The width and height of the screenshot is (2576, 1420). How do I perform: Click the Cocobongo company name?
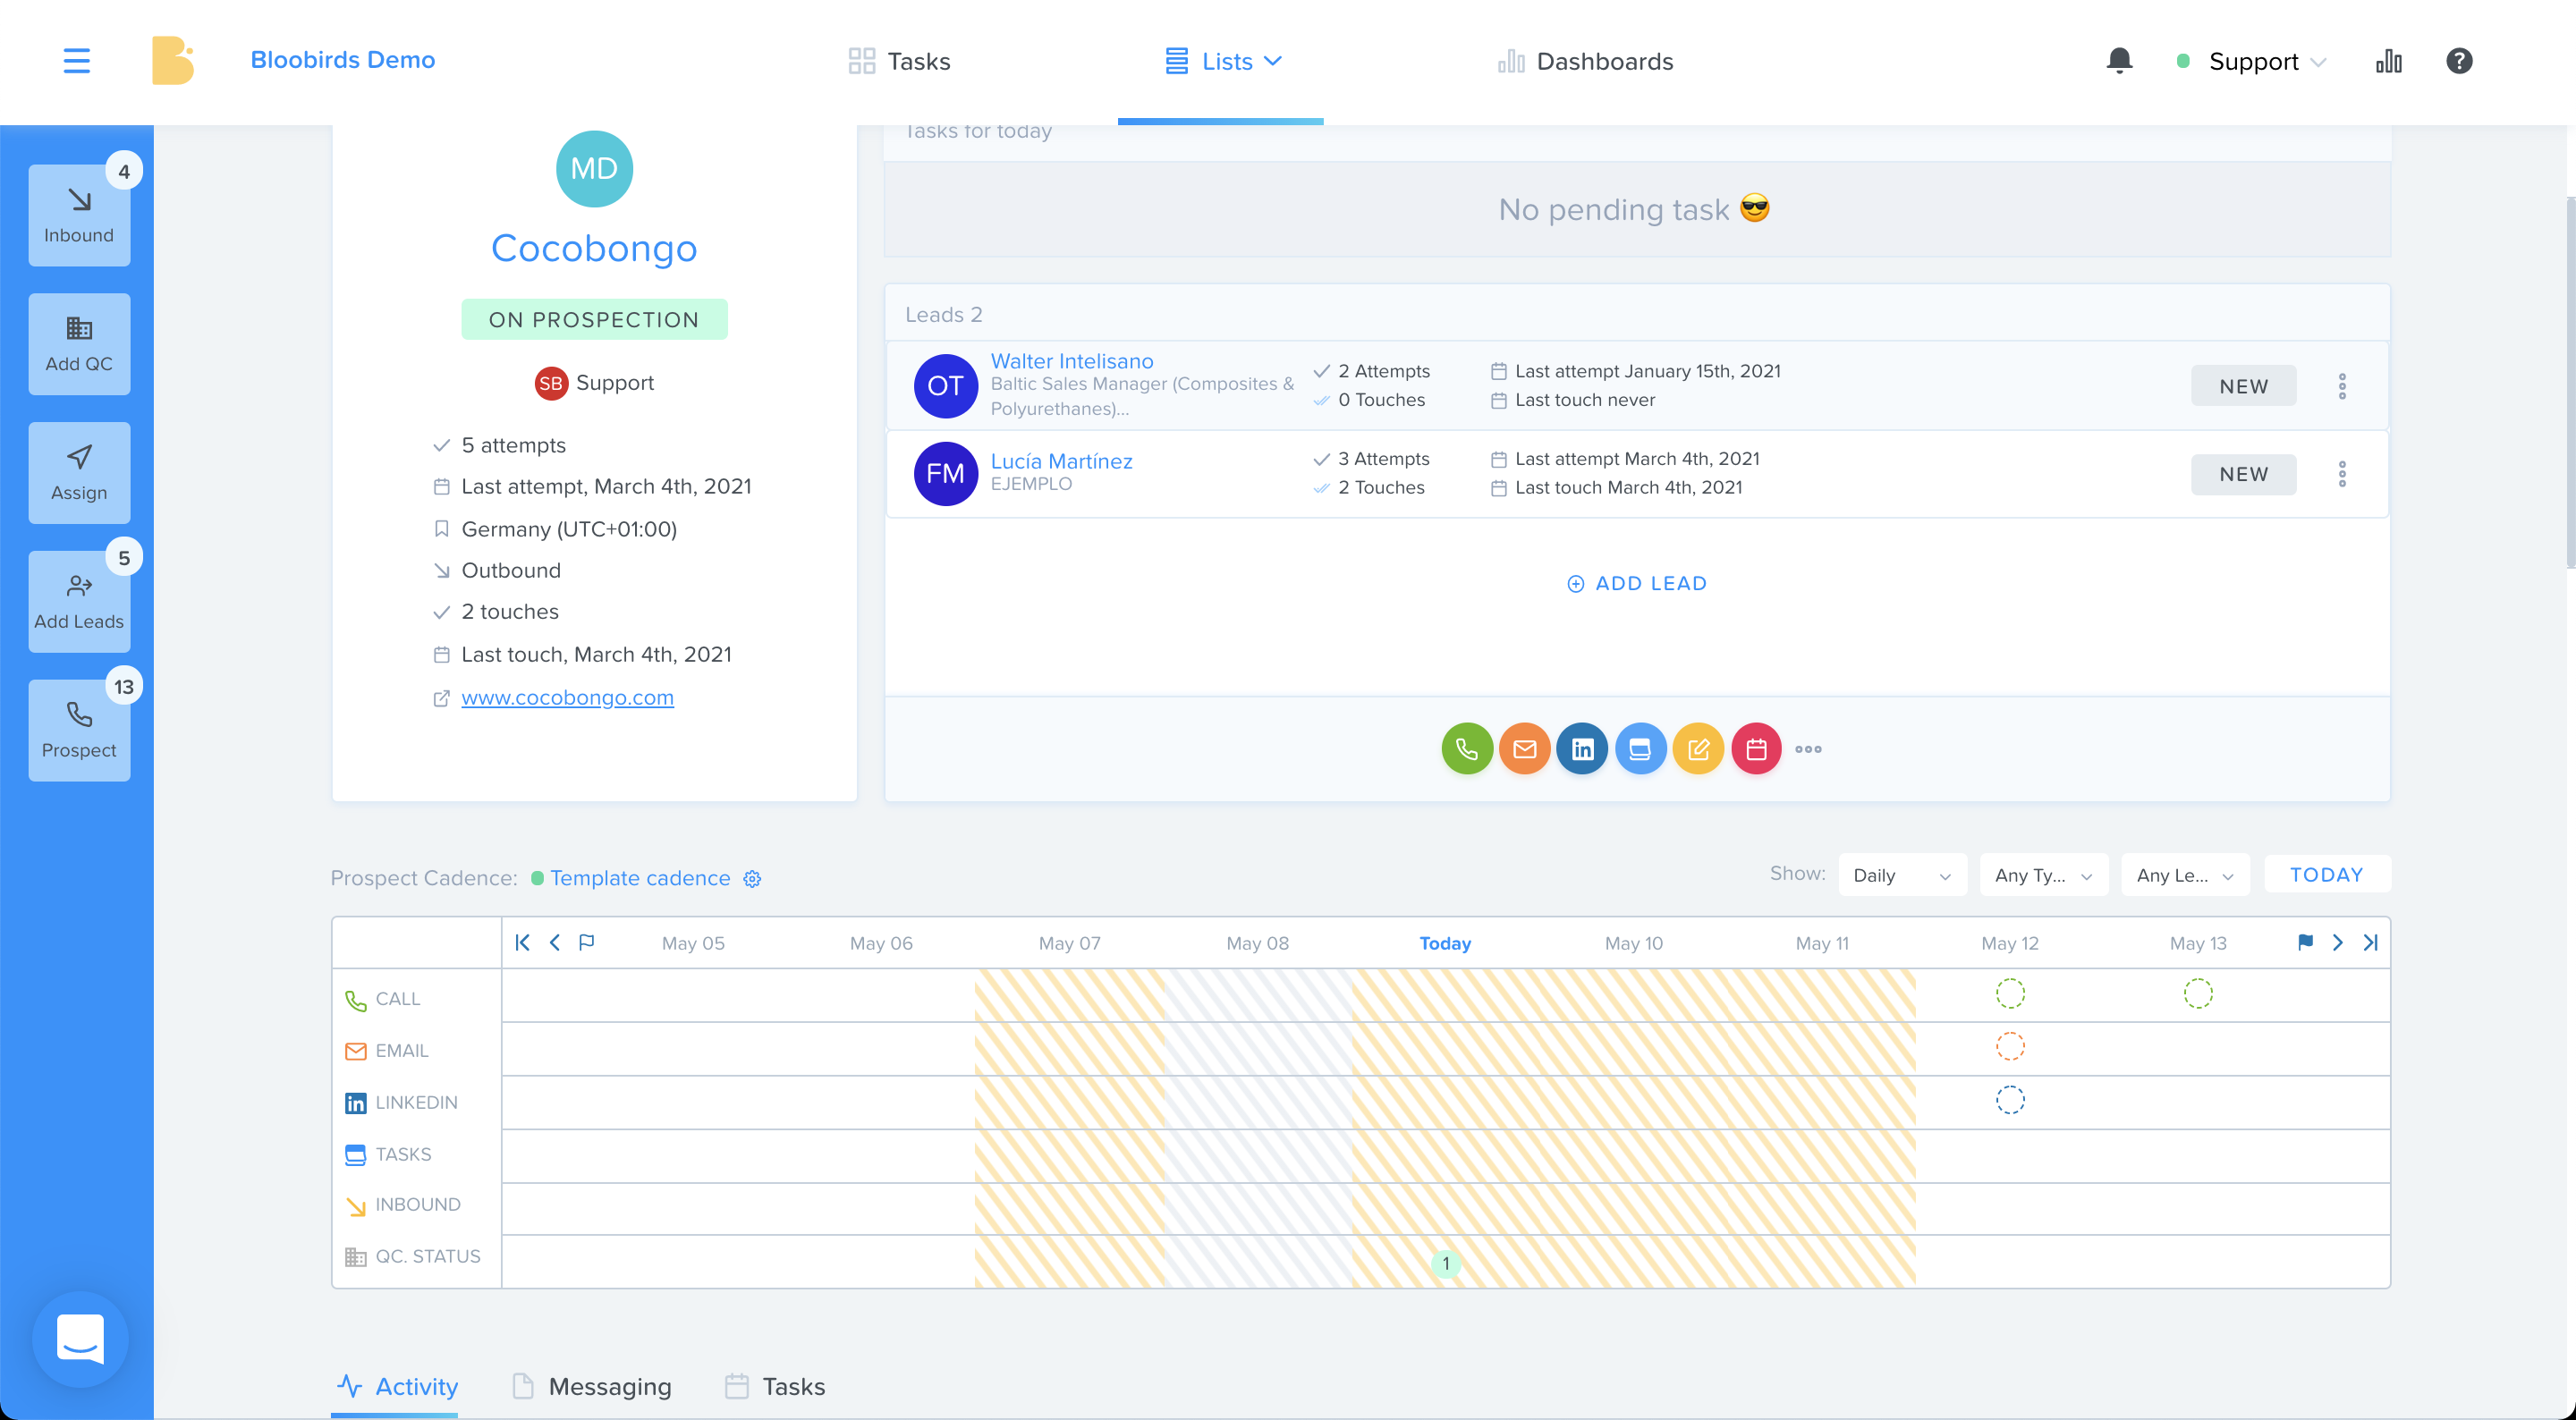coord(594,248)
